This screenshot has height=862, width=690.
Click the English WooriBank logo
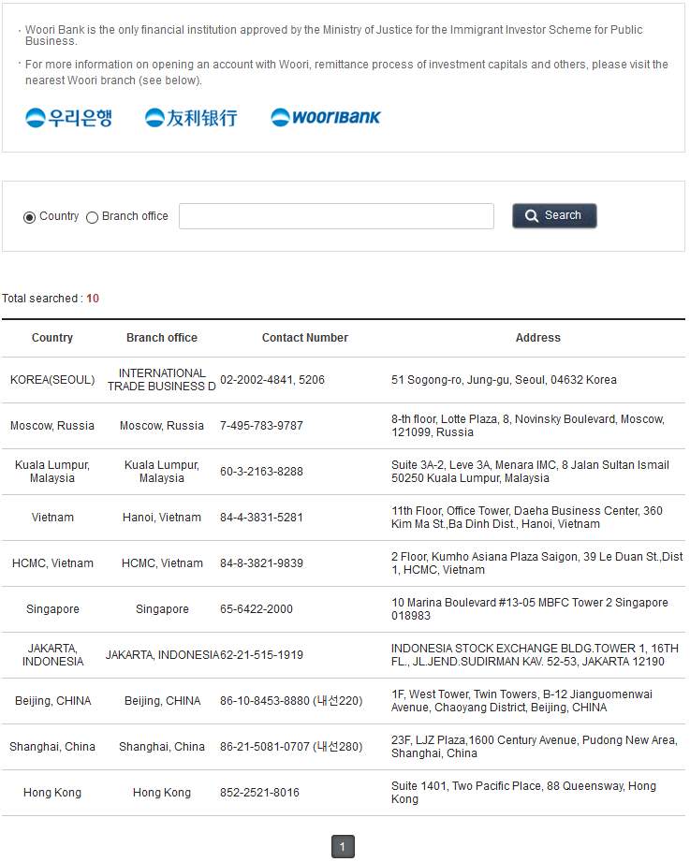(326, 118)
